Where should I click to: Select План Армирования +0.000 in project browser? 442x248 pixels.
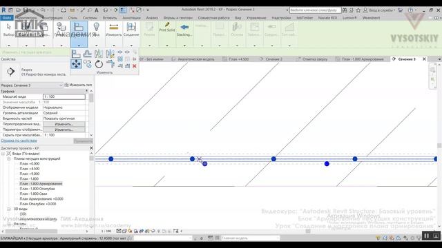(x=41, y=199)
